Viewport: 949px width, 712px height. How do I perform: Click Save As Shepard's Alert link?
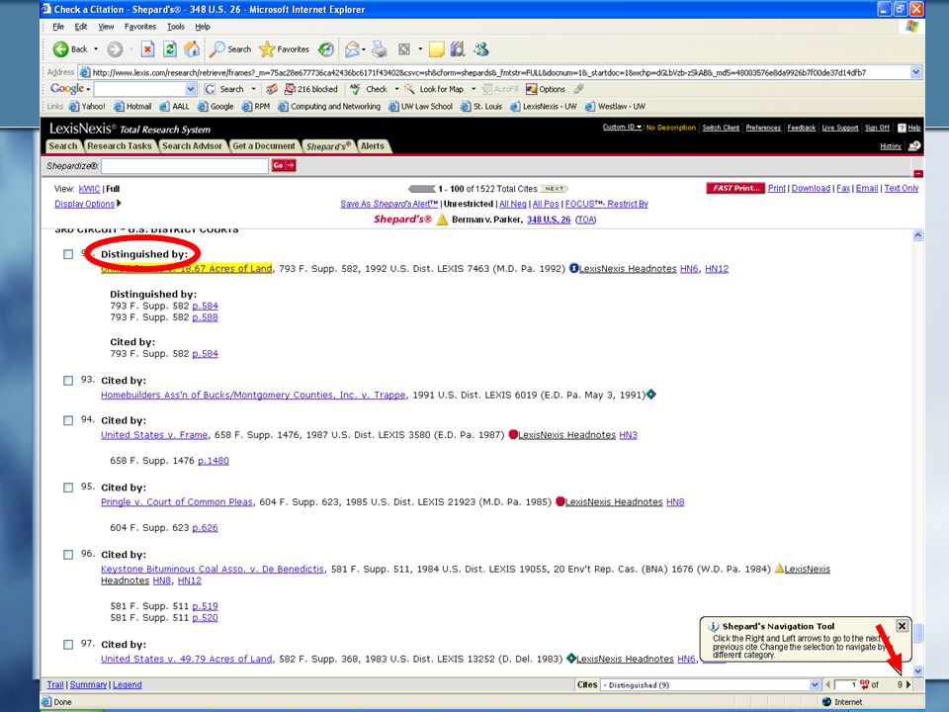click(388, 204)
